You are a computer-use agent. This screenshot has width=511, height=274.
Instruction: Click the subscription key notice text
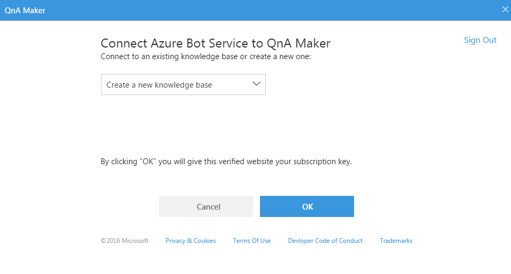(x=226, y=162)
